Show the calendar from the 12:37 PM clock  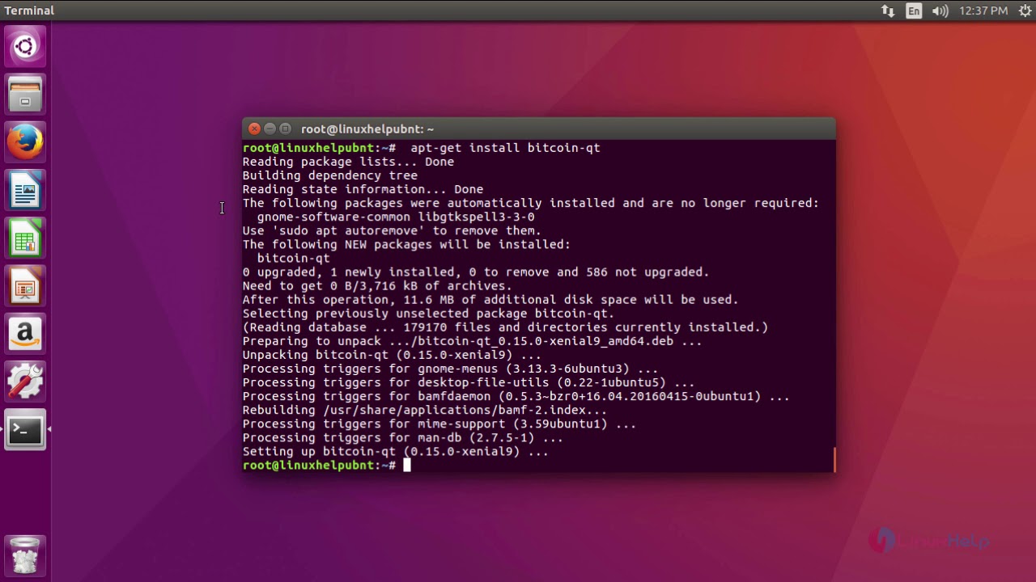tap(983, 11)
